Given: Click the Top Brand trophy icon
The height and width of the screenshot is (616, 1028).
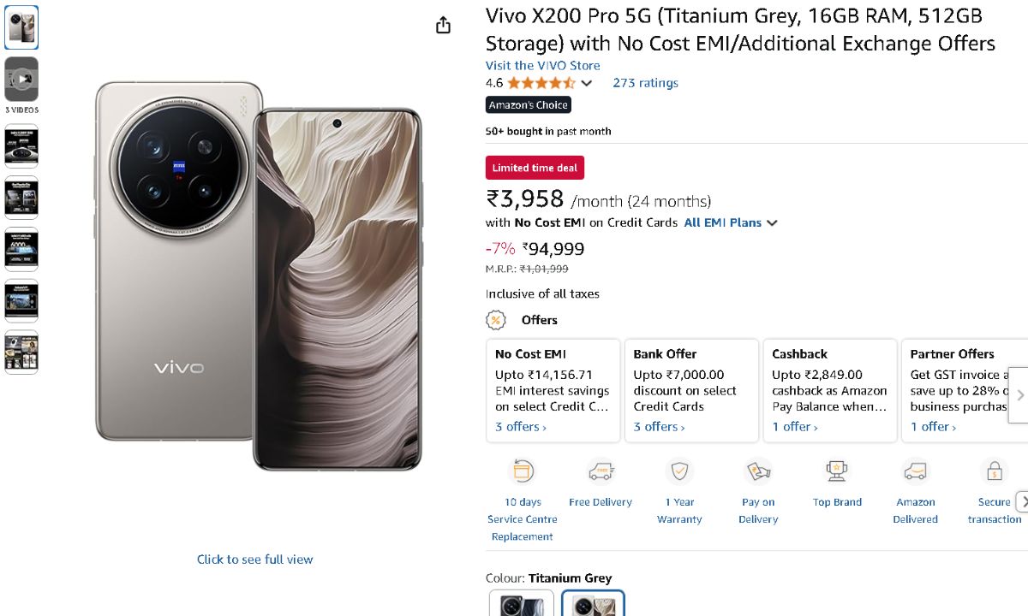Looking at the screenshot, I should click(837, 471).
